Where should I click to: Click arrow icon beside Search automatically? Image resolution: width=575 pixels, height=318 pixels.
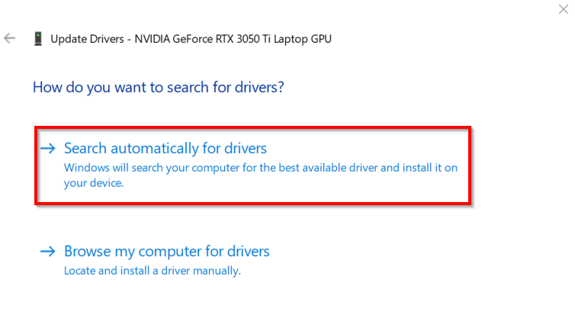coord(48,148)
